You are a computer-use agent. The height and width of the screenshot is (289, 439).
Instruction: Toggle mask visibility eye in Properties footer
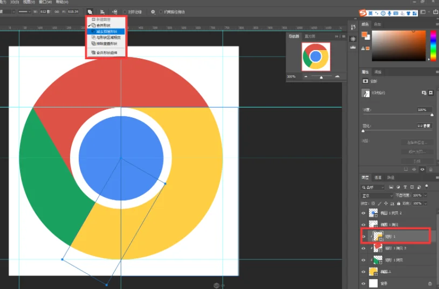[422, 170]
